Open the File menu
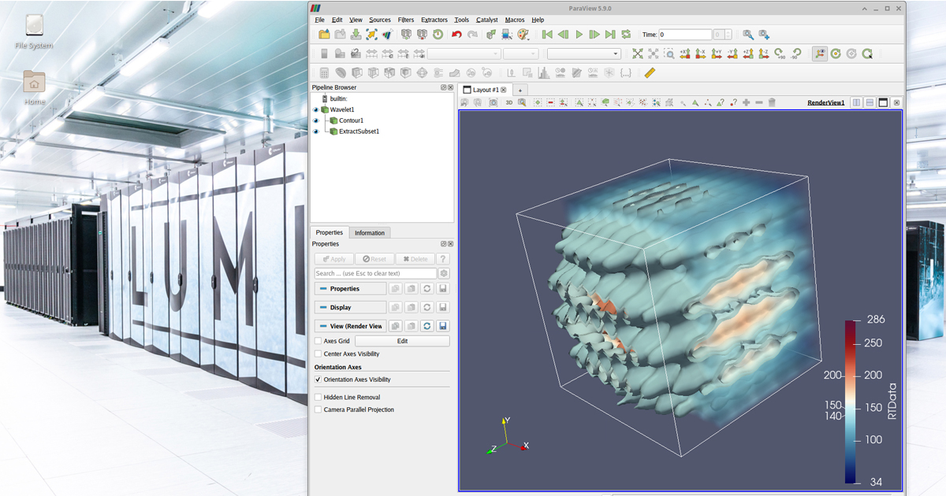 point(319,20)
